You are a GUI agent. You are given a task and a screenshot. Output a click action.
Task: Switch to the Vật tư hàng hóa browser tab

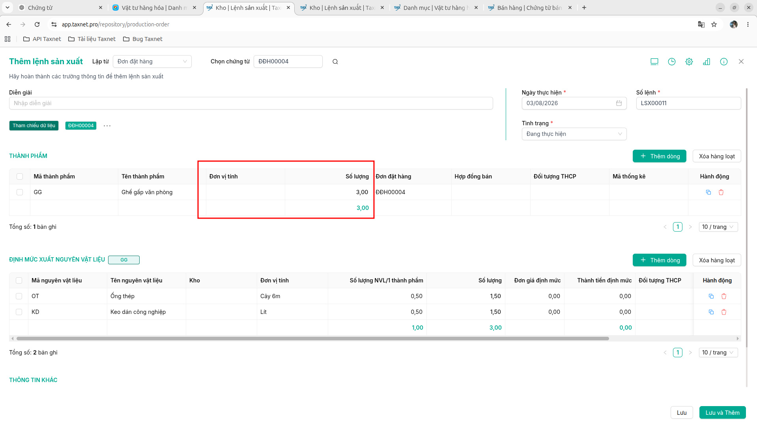[x=154, y=7]
